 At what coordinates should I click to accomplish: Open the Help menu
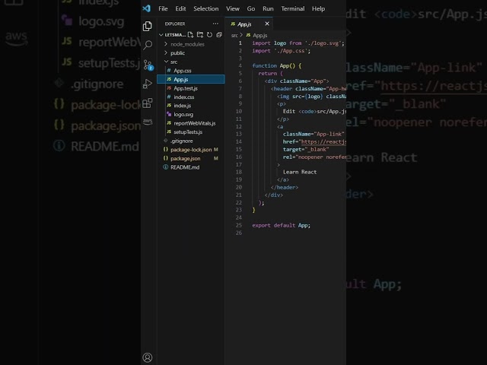(318, 8)
